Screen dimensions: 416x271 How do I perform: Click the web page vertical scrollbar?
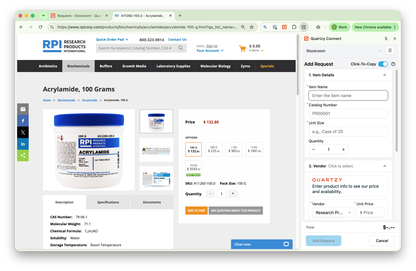[298, 65]
